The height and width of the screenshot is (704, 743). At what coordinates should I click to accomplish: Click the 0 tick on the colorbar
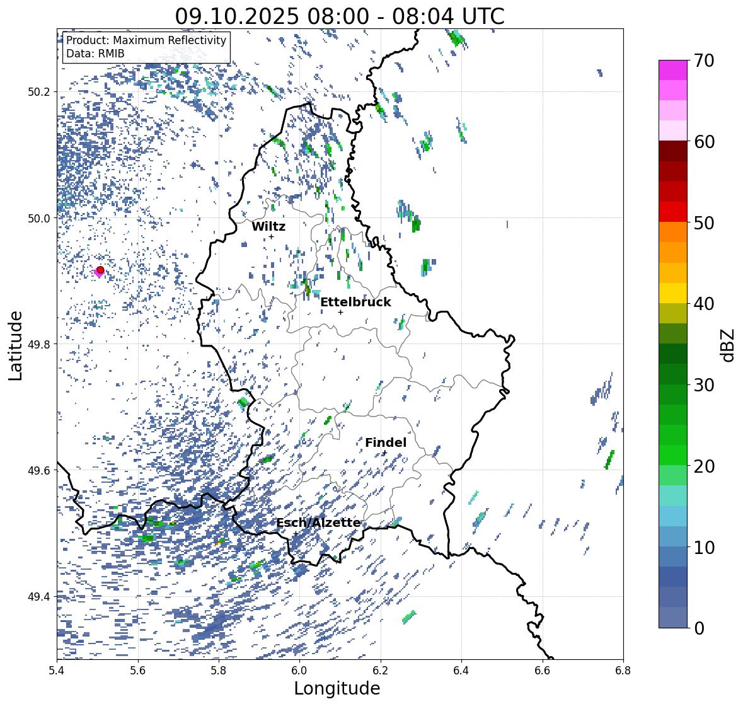pyautogui.click(x=700, y=628)
